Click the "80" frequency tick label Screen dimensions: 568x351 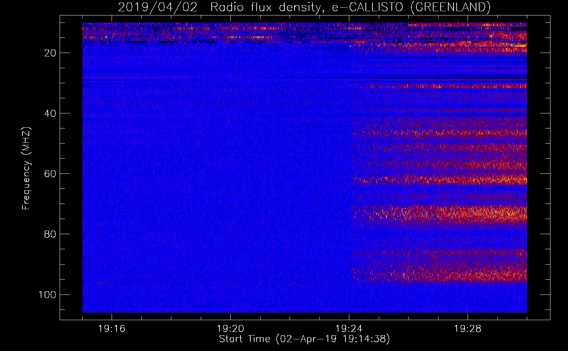50,234
